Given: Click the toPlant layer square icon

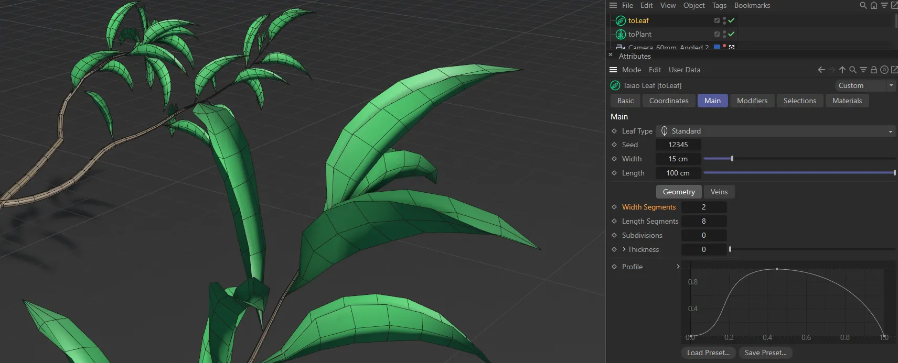Looking at the screenshot, I should tap(717, 34).
